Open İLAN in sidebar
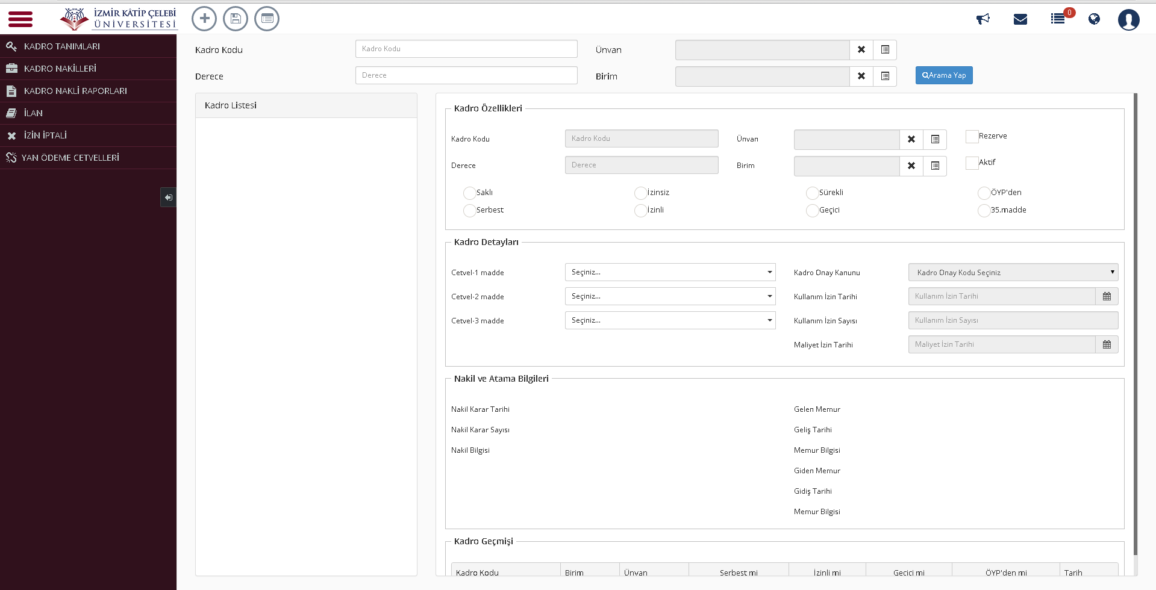 [x=88, y=113]
